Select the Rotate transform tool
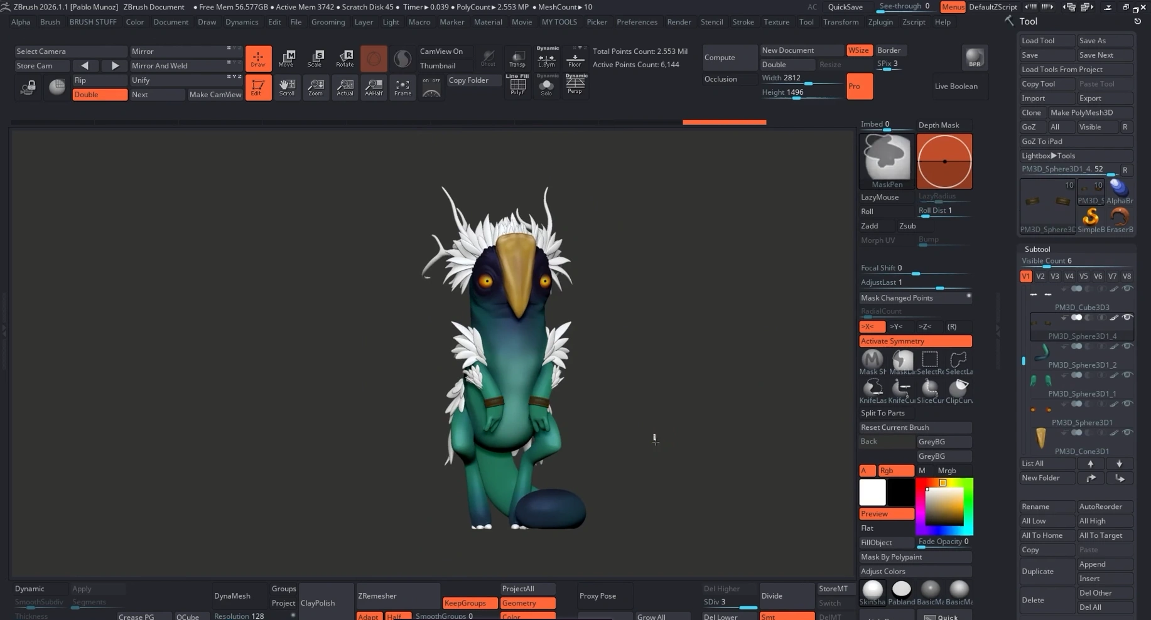 click(x=345, y=58)
